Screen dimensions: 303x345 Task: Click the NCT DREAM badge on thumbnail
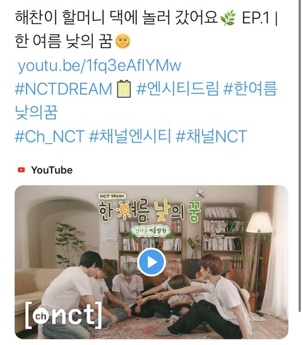(x=111, y=196)
